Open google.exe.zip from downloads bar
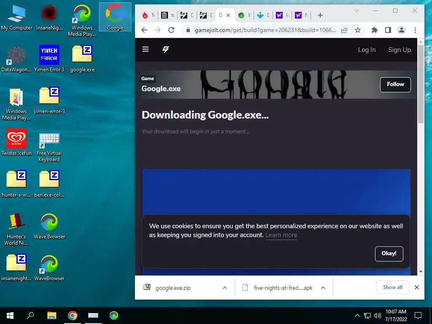Image resolution: width=432 pixels, height=324 pixels. [173, 288]
